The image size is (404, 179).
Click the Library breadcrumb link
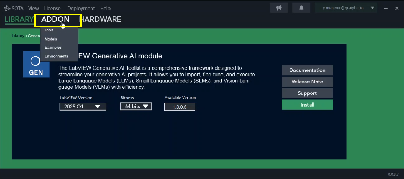18,36
